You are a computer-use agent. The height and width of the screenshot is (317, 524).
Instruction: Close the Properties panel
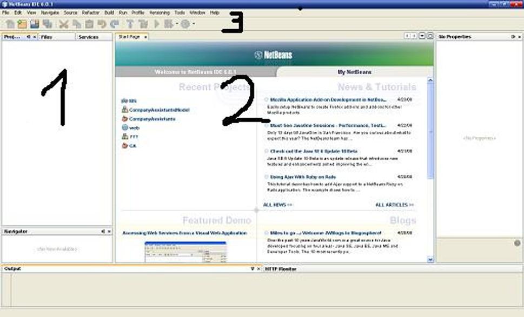coord(519,37)
